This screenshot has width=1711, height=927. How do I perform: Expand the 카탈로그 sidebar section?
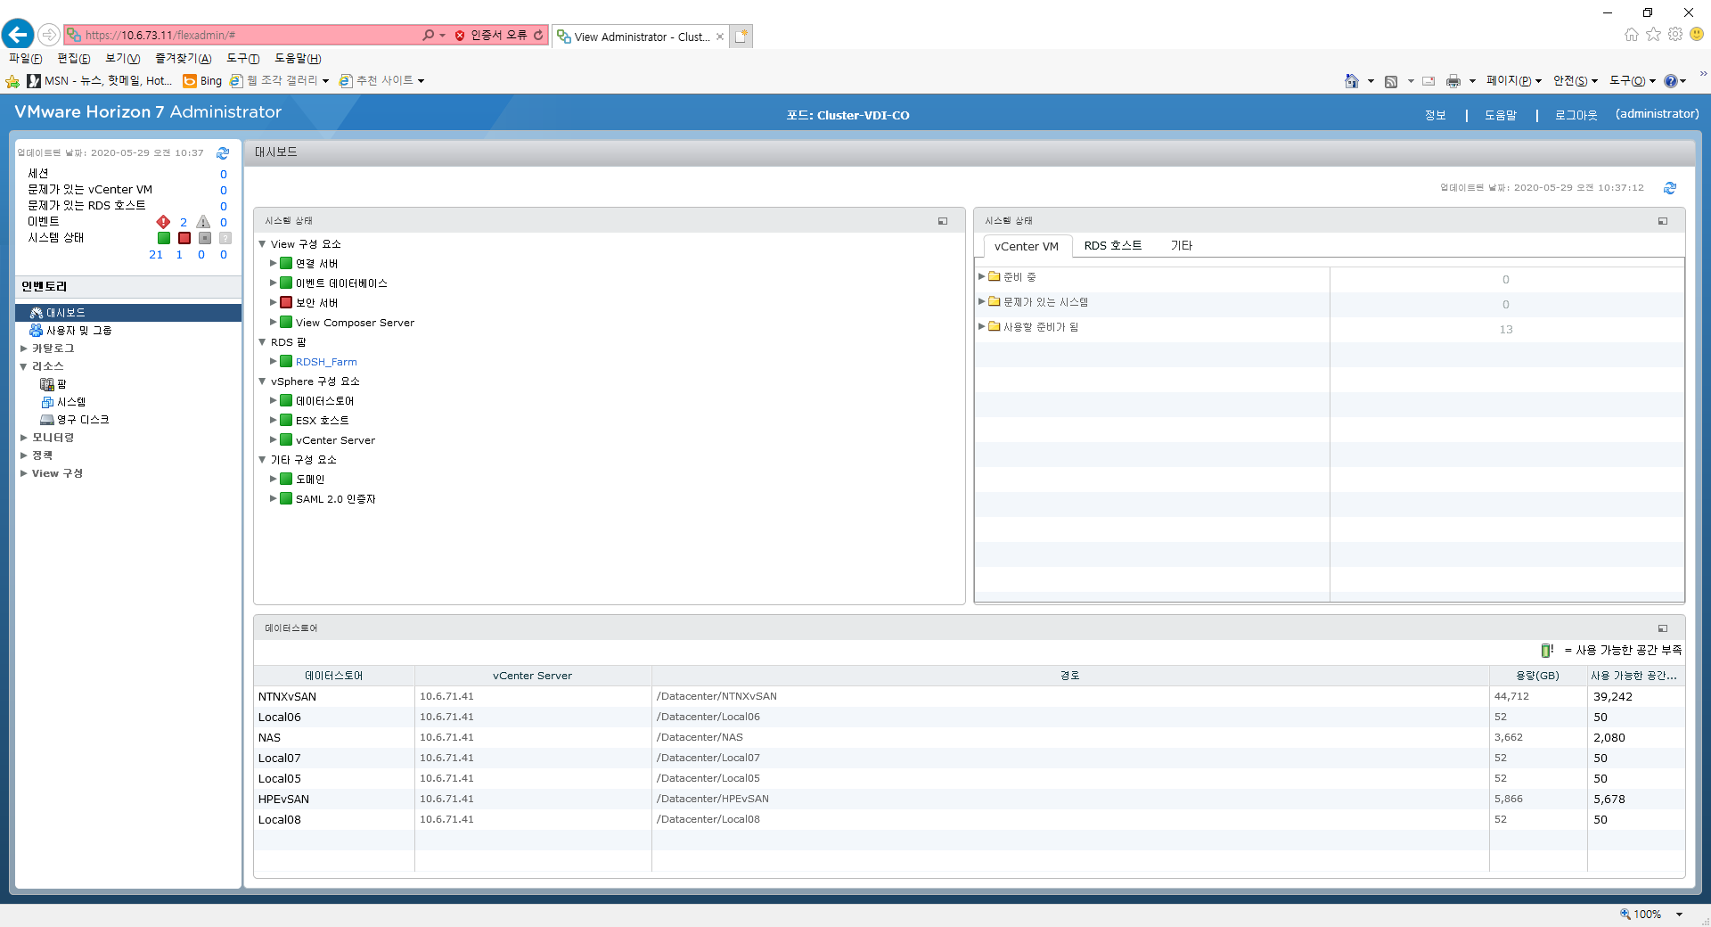24,349
